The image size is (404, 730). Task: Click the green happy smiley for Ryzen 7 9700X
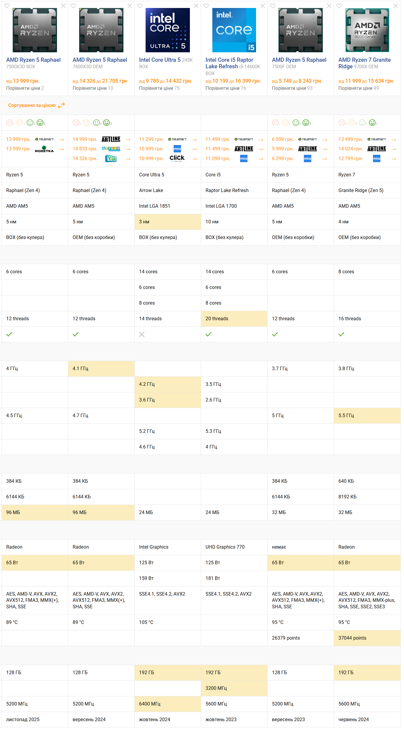[x=372, y=123]
